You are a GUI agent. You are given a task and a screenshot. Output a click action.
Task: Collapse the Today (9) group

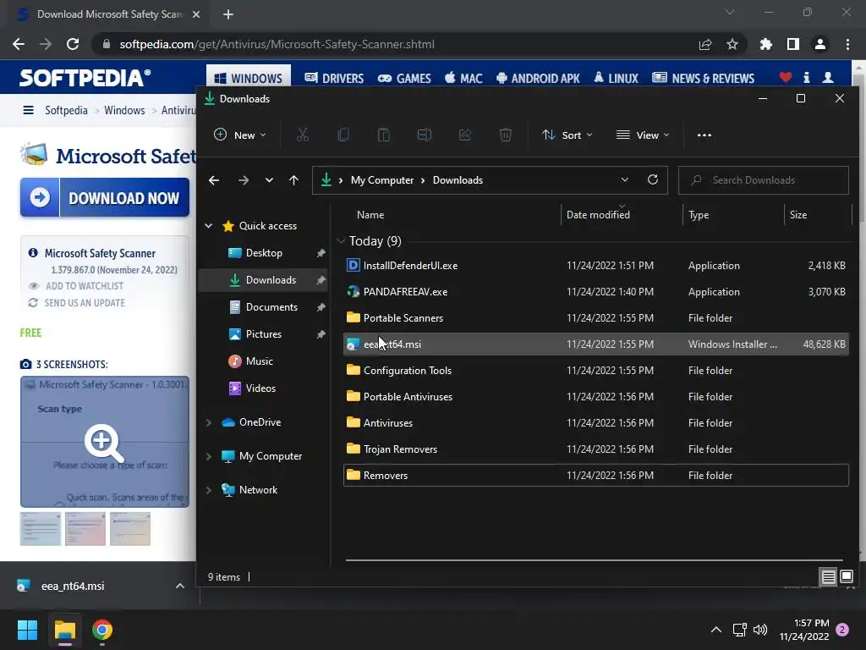(341, 241)
